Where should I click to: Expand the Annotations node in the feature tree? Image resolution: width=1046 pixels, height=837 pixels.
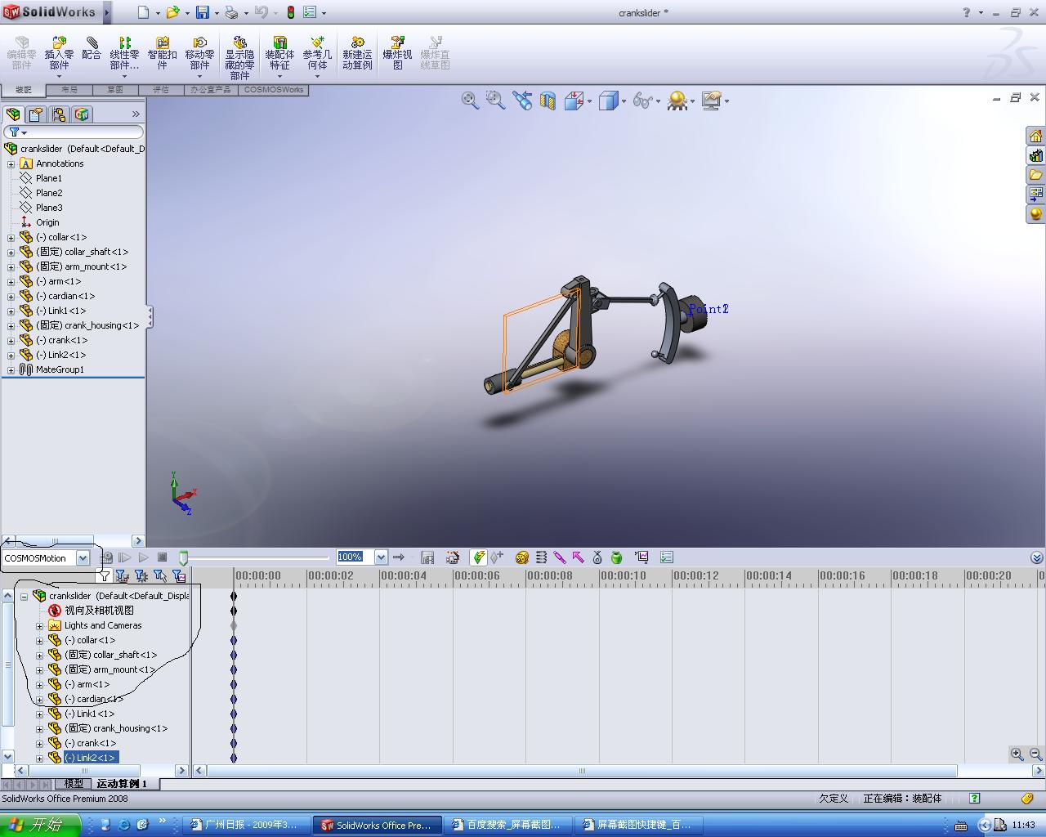pos(11,163)
